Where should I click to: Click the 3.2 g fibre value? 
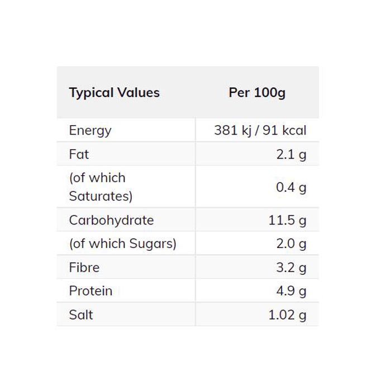click(x=291, y=268)
